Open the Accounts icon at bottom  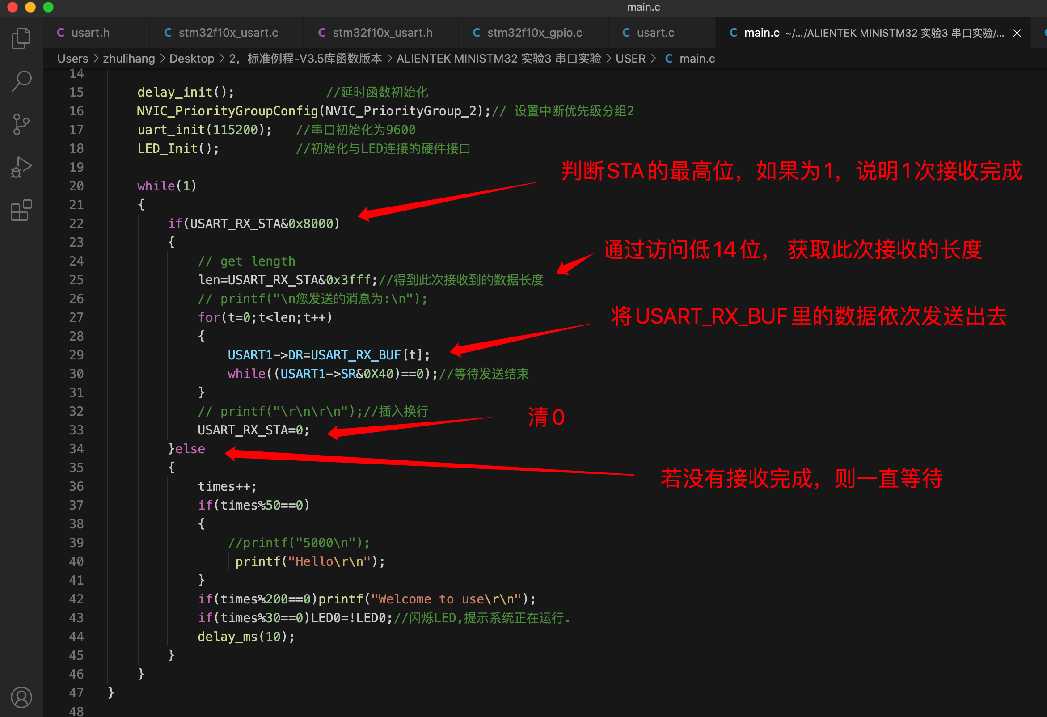coord(21,697)
